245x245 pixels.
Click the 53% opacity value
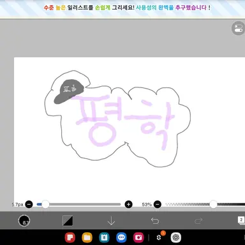[x=147, y=205]
